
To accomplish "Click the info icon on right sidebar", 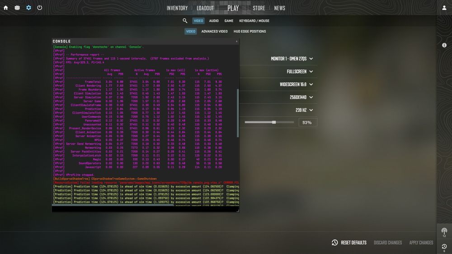I will 444,45.
